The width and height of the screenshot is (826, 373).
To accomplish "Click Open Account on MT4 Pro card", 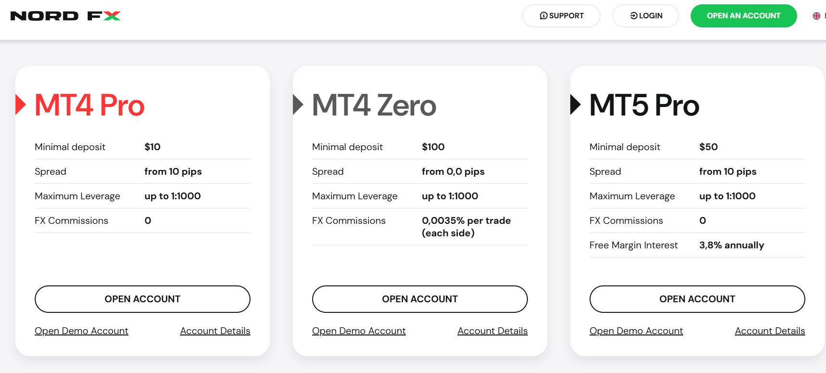I will click(143, 299).
